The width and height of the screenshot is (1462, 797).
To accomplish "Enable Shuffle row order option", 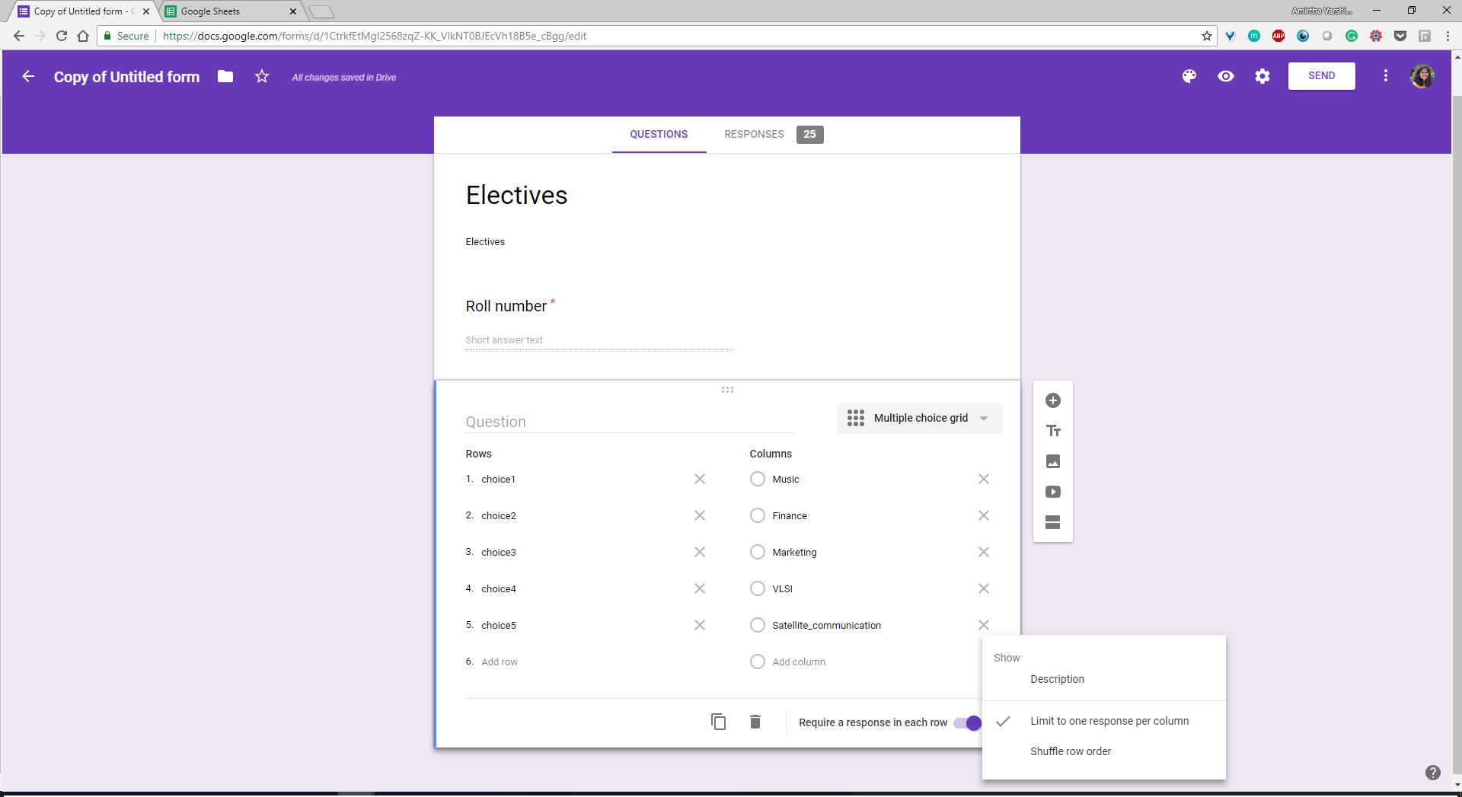I will click(1104, 751).
